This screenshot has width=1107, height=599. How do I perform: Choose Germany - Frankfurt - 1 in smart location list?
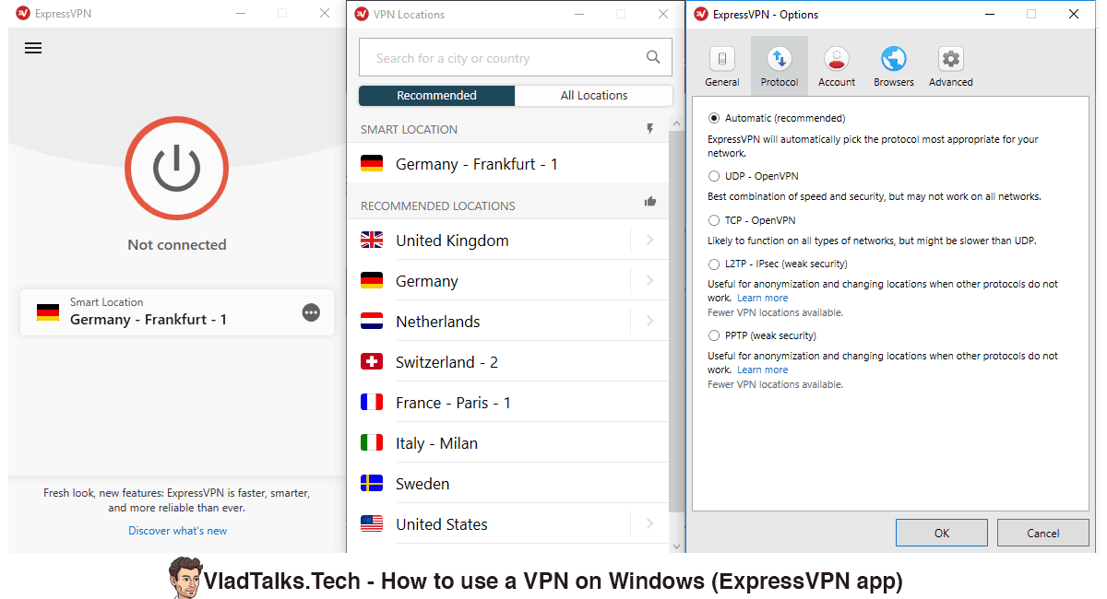coord(507,164)
